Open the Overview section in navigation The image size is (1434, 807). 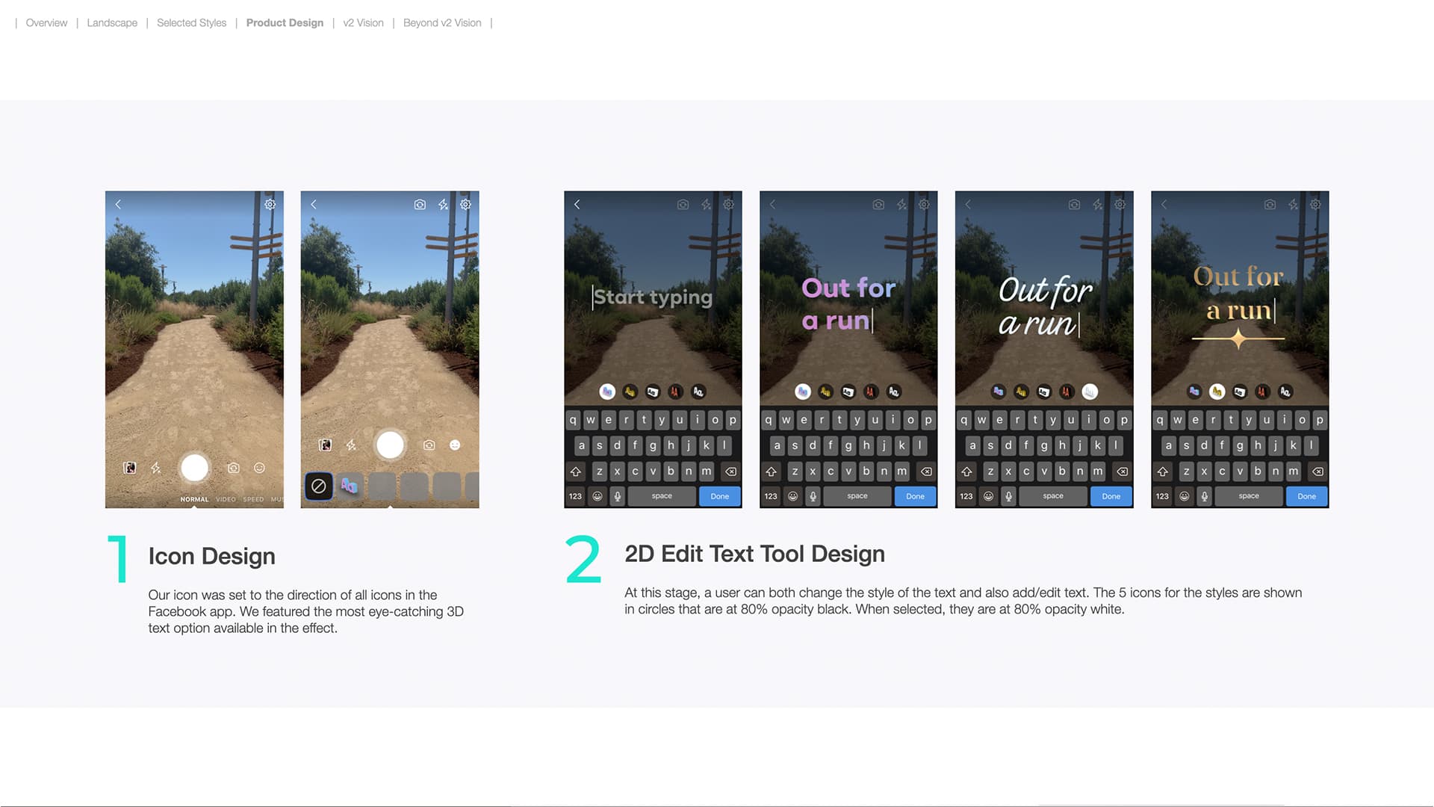(x=46, y=23)
